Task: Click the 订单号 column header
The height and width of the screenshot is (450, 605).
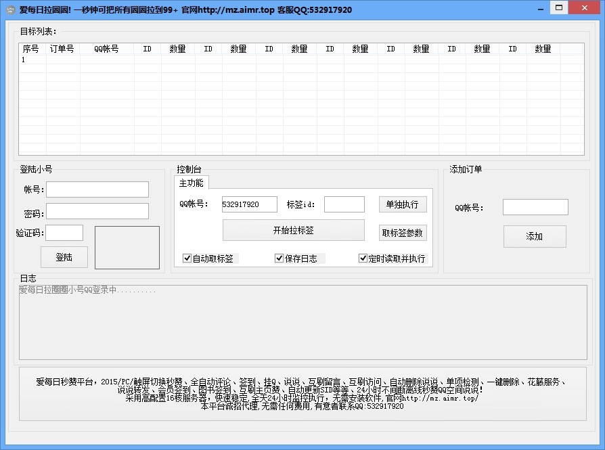Action: coord(62,49)
